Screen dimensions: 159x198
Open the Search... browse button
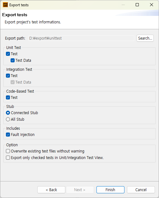tap(145, 38)
